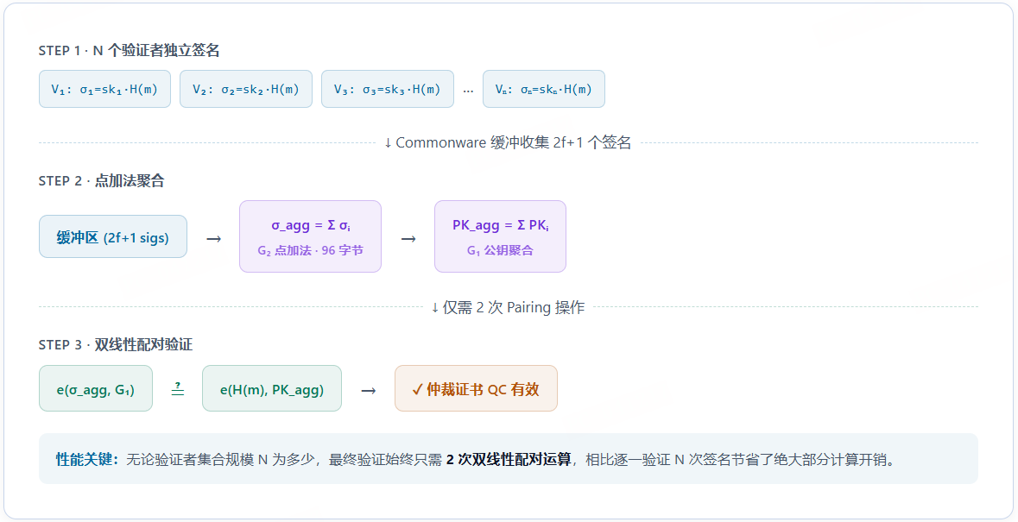Click the 仅需 2 次 Pairing 操作 label
This screenshot has width=1018, height=522.
[x=508, y=307]
